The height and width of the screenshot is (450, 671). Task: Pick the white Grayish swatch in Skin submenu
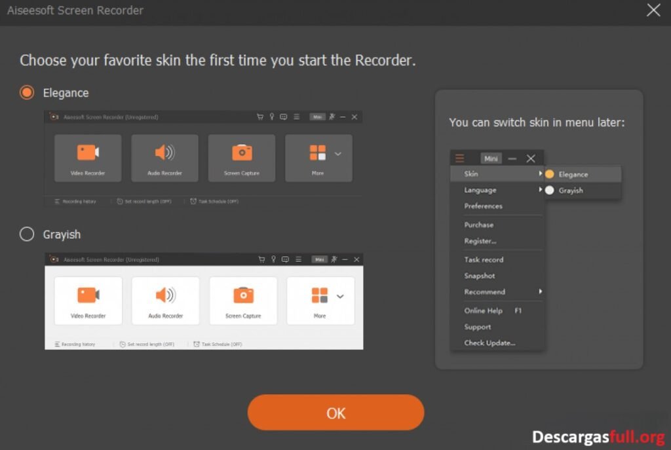tap(550, 191)
